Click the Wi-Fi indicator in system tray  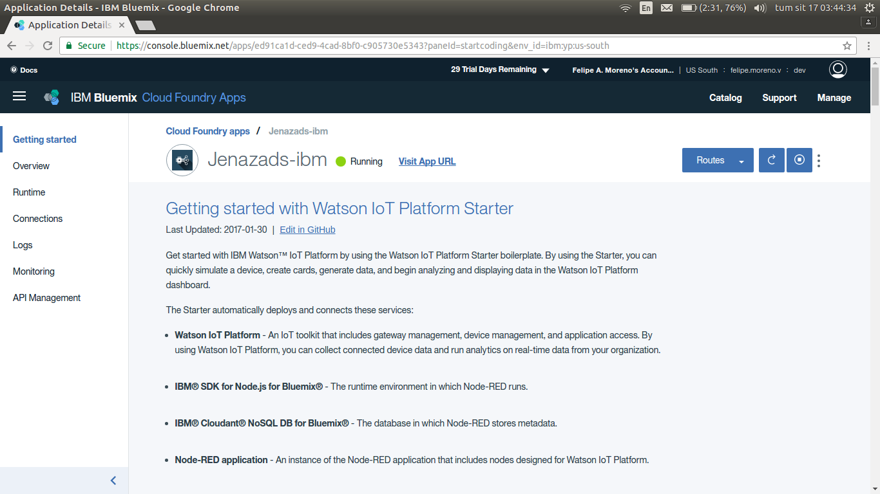pos(625,8)
